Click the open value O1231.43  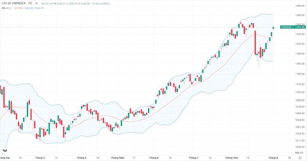tap(47, 4)
